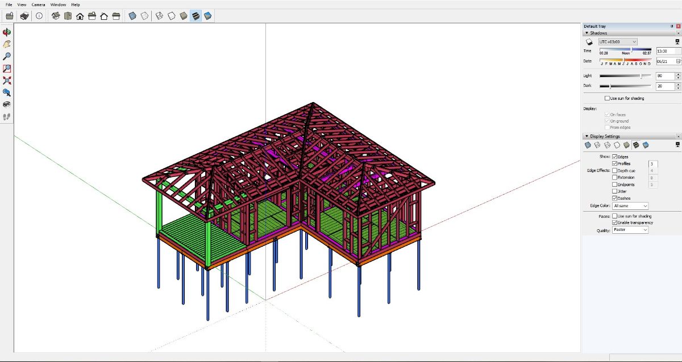
Task: Open the Window menu
Action: point(58,5)
